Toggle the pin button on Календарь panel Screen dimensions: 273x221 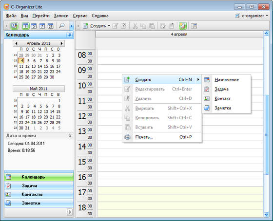click(69, 35)
